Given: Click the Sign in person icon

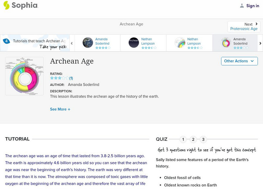Looking at the screenshot, I should [241, 6].
